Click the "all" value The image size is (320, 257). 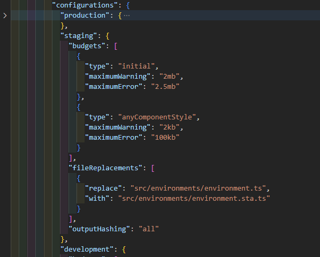pyautogui.click(x=149, y=229)
